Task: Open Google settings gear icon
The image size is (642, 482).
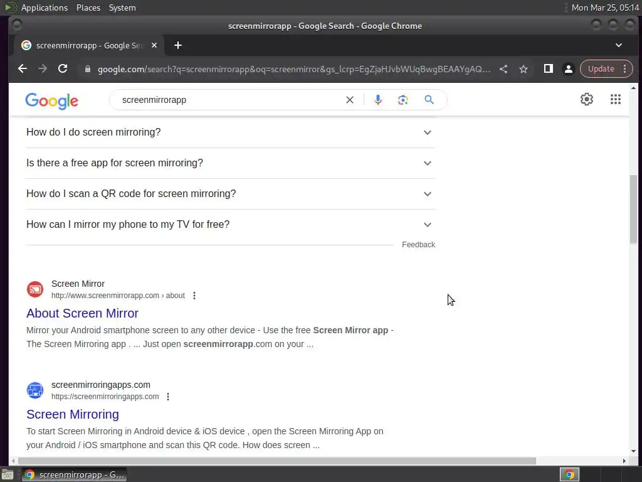Action: click(x=587, y=99)
